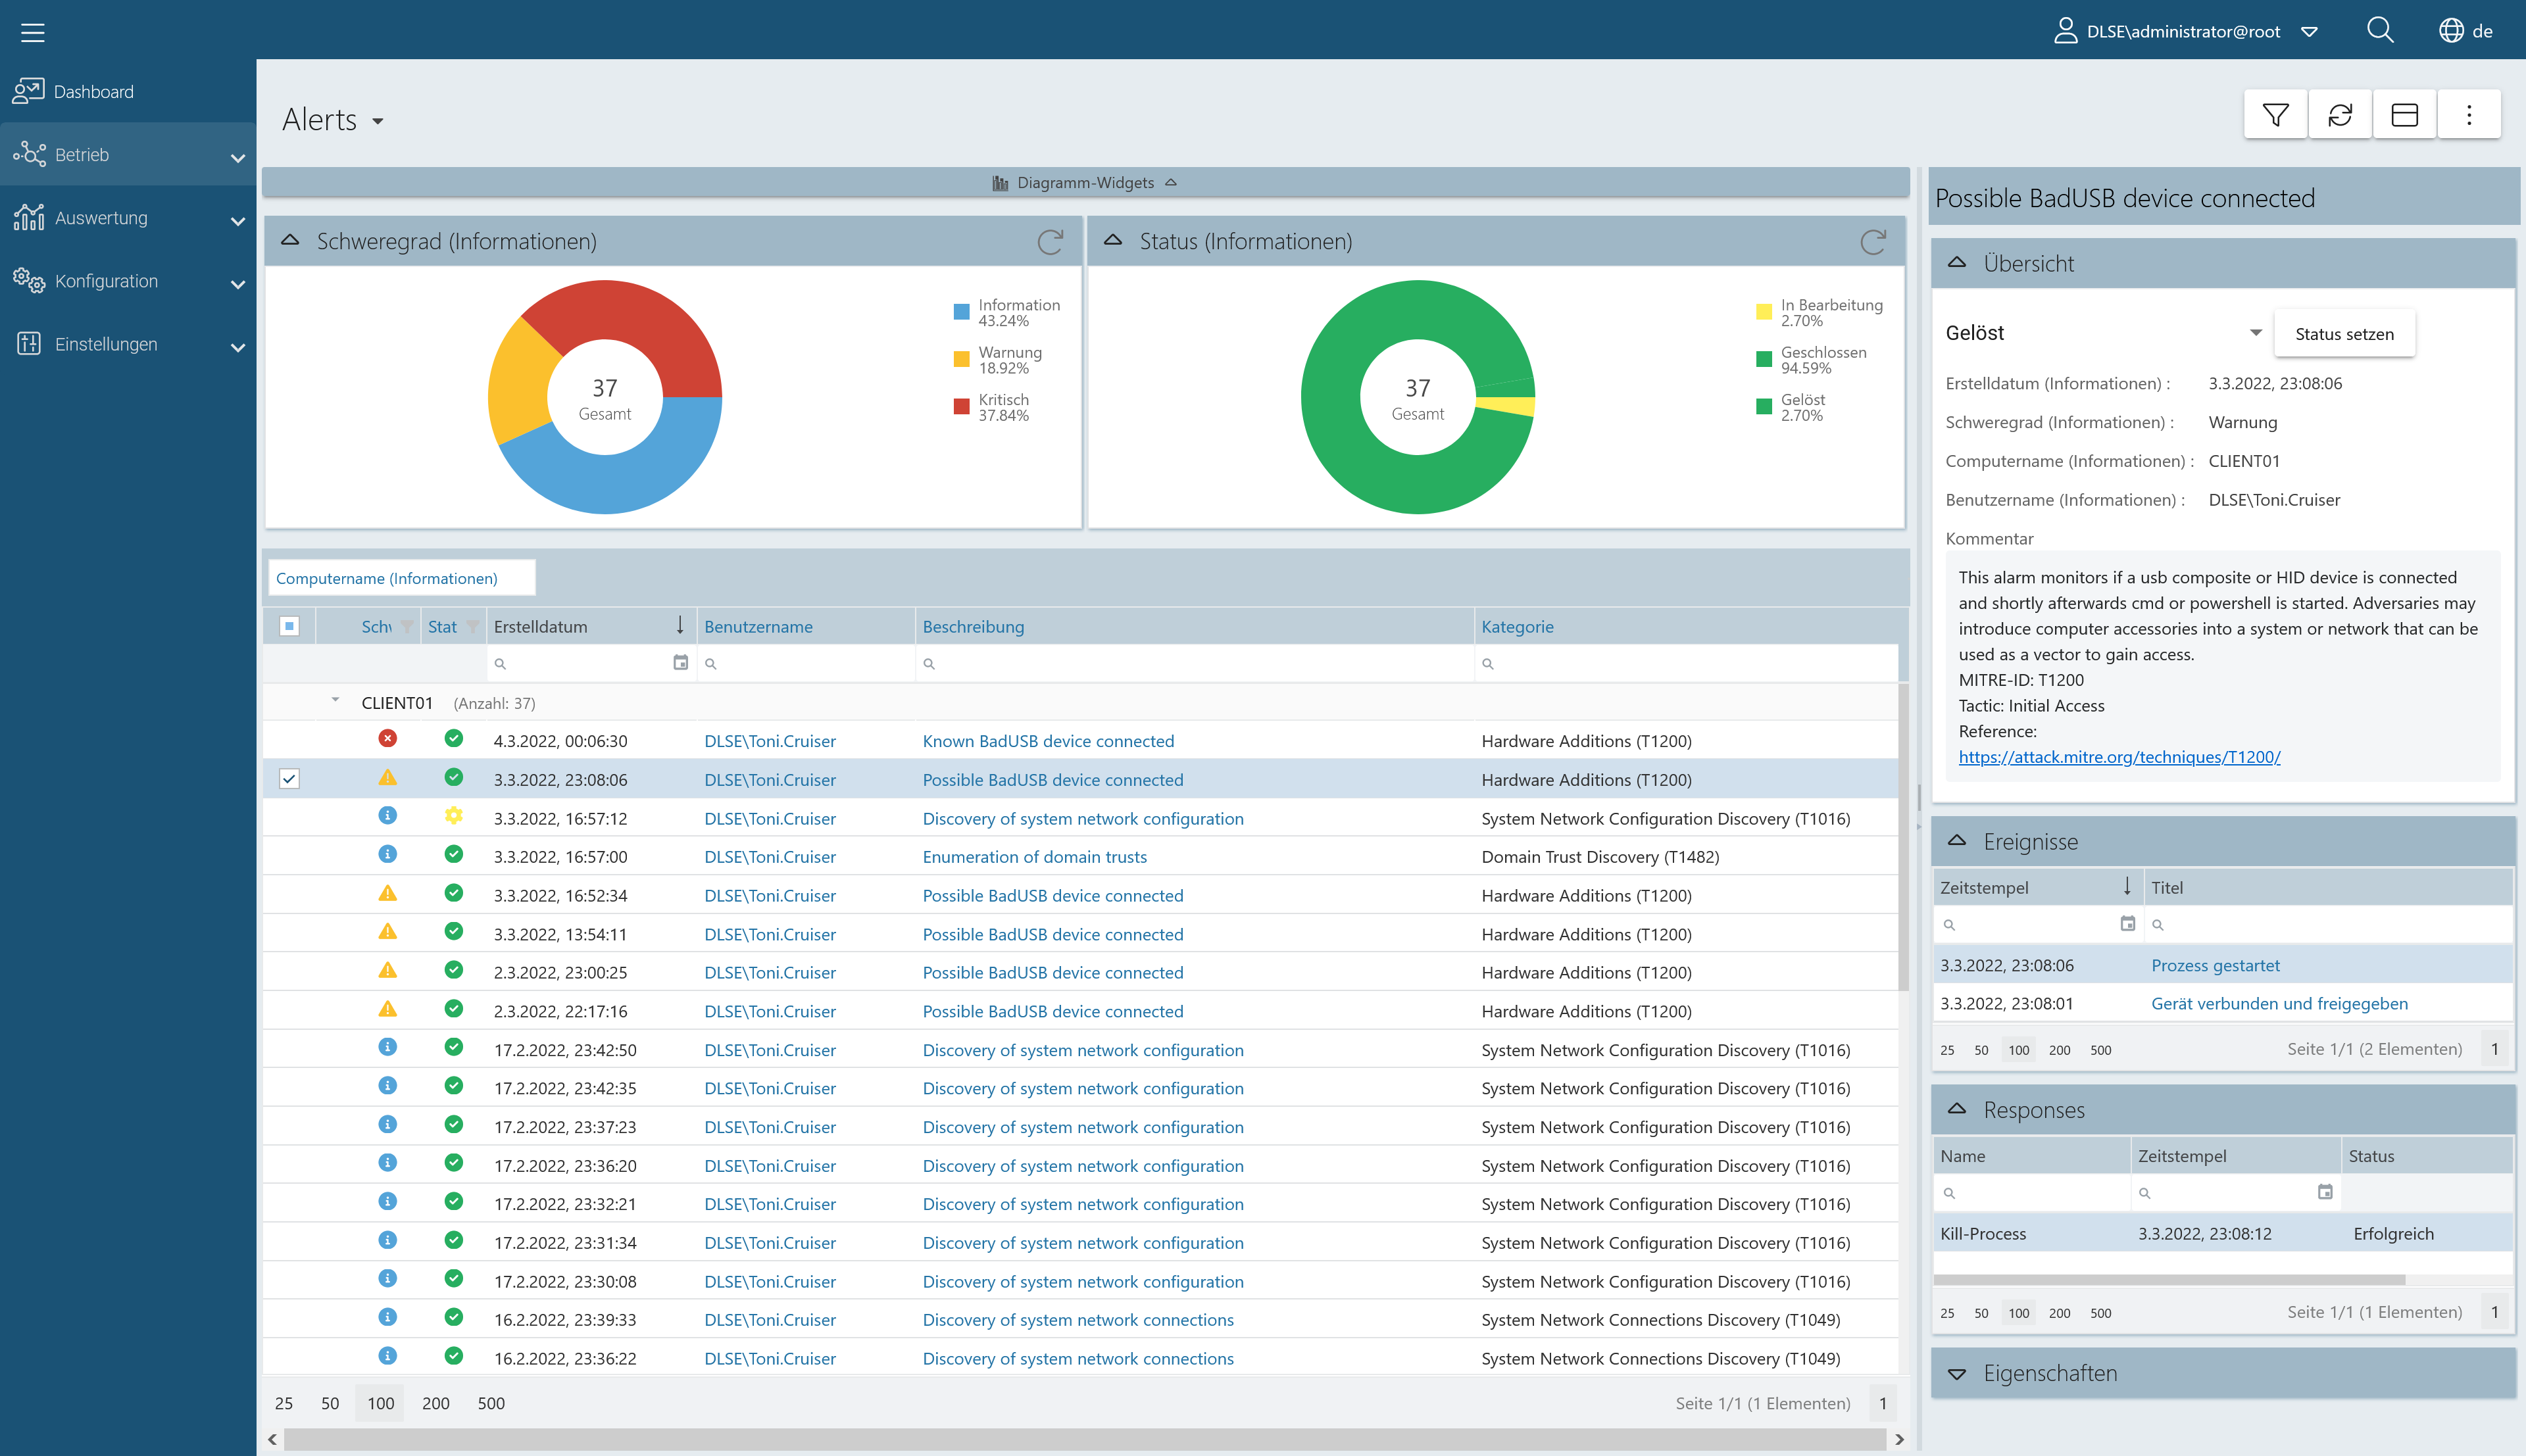Open Enumeration of domain trusts alert
2526x1456 pixels.
click(x=1034, y=857)
